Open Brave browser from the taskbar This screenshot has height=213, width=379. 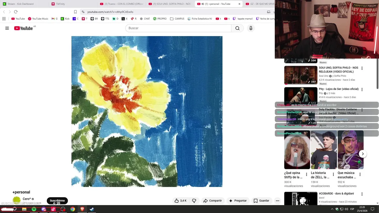(82, 209)
